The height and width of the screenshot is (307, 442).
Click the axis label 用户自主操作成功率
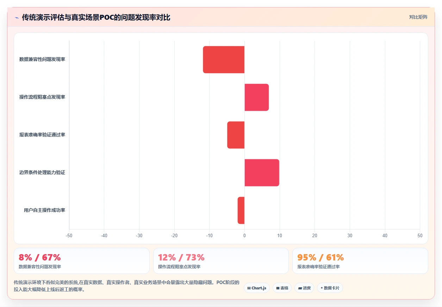(45, 210)
